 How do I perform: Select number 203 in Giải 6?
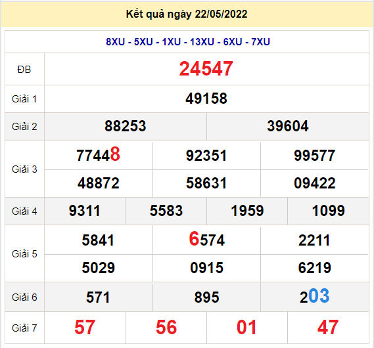[x=315, y=296]
